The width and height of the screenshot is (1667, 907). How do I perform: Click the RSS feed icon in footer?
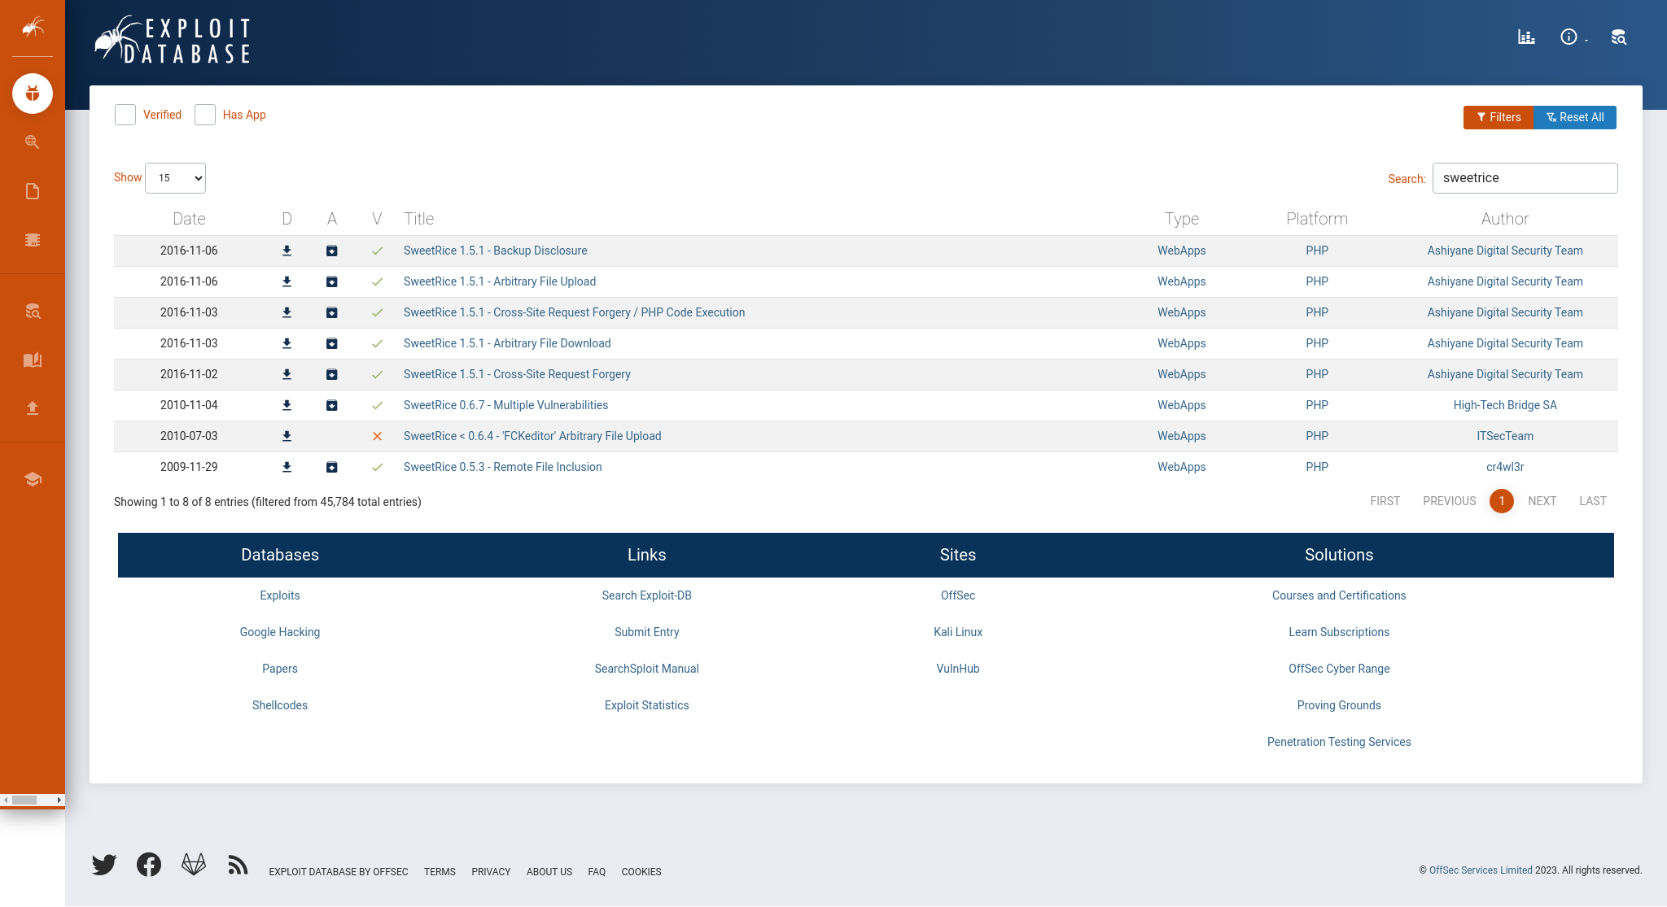click(x=238, y=865)
